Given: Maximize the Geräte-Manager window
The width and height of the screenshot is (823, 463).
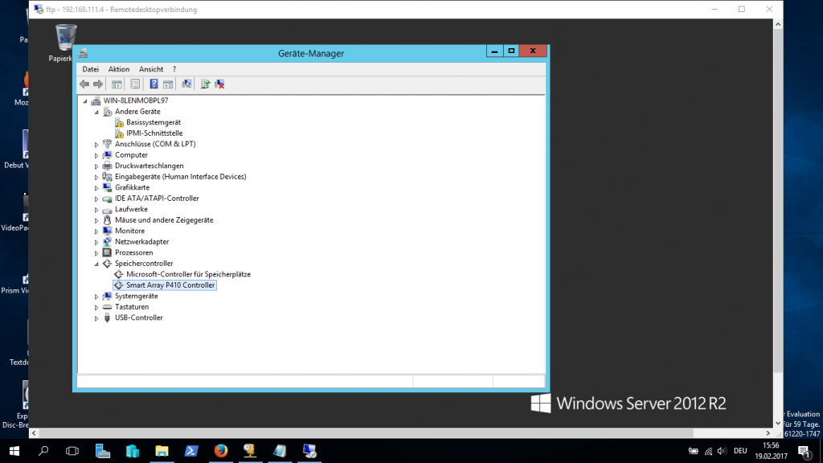Looking at the screenshot, I should pyautogui.click(x=512, y=51).
